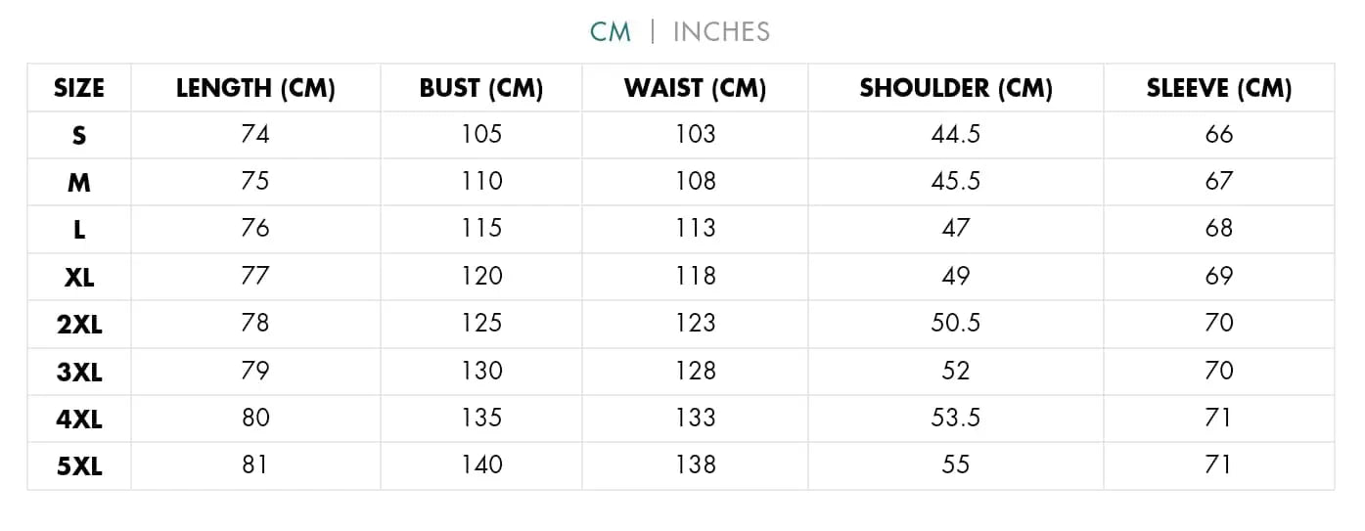
Task: Select the CM unit tab
Action: click(x=611, y=32)
